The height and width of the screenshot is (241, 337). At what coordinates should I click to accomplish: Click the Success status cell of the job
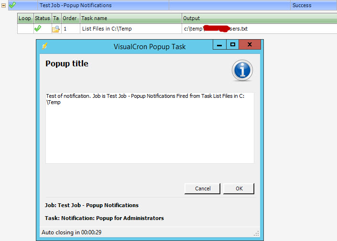coord(302,6)
